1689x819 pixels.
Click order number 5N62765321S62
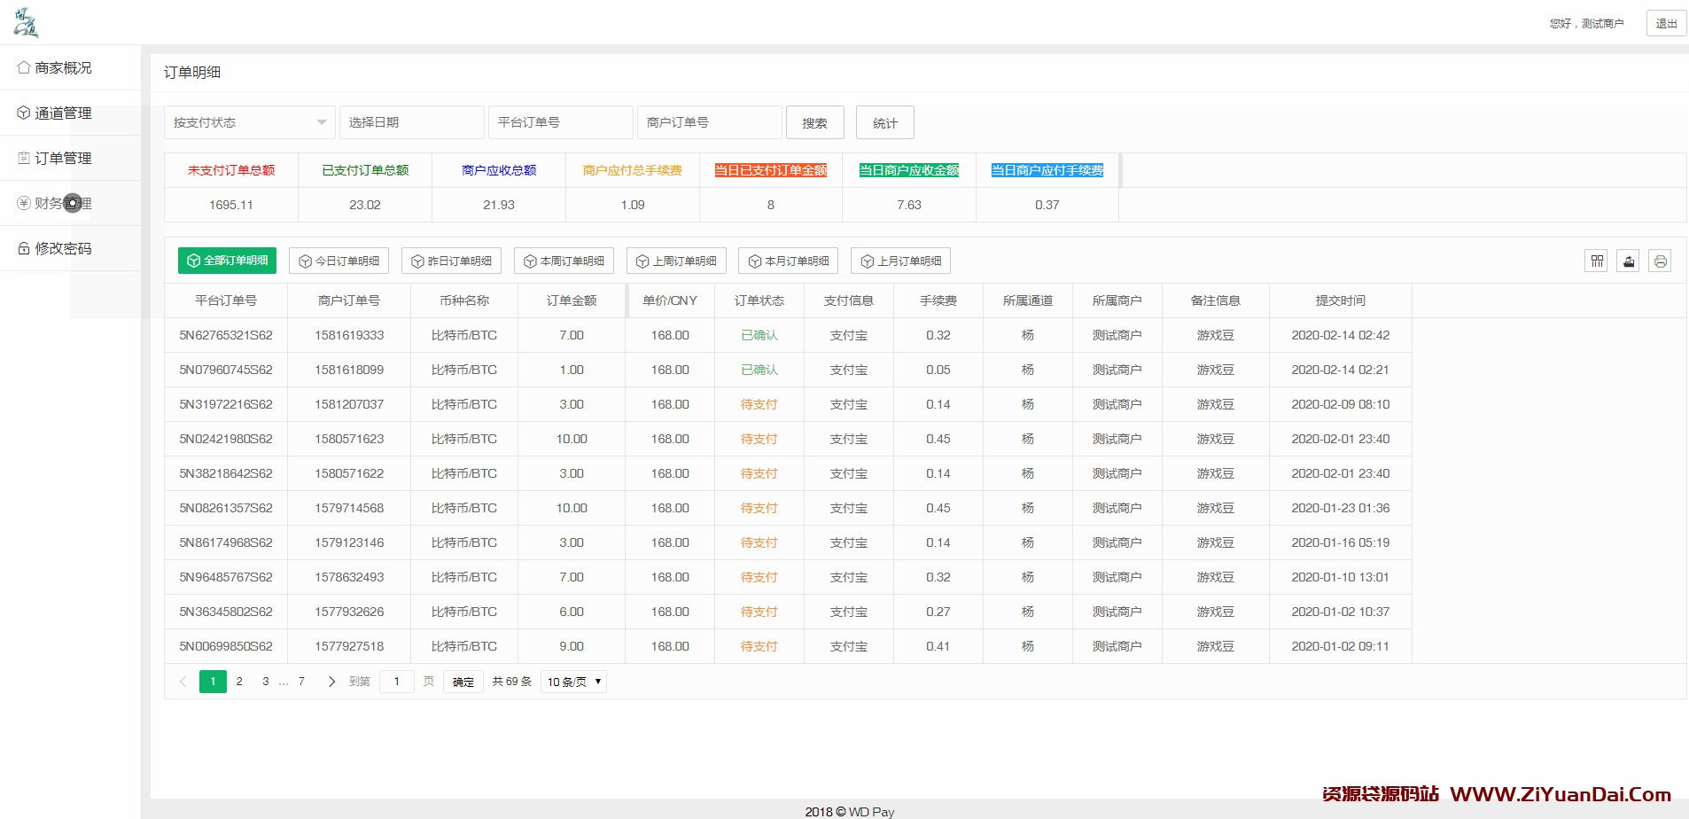(226, 335)
